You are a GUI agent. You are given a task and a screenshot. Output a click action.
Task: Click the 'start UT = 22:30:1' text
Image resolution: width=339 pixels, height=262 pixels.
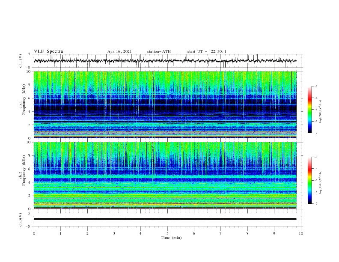point(207,51)
